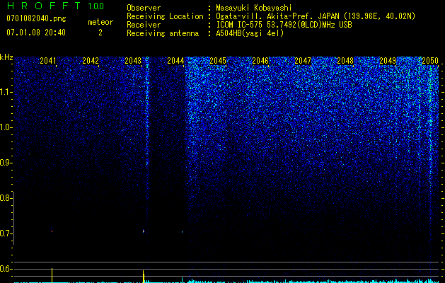
Task: Click the antenna A504HB(yagi 4el) text
Action: click(x=250, y=33)
